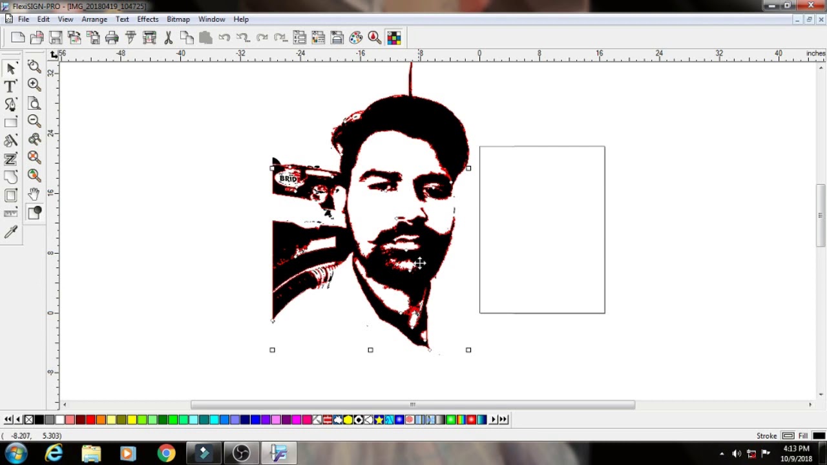Image resolution: width=827 pixels, height=465 pixels.
Task: Jump to palette end with double-right arrow
Action: click(x=503, y=420)
